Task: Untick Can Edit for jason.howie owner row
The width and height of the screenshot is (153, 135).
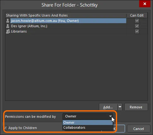Action: 137,21
